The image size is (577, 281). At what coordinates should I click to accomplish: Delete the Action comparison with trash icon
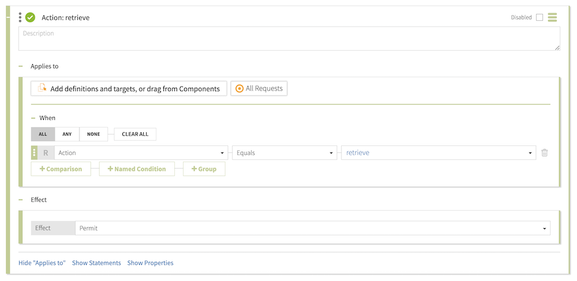(544, 153)
